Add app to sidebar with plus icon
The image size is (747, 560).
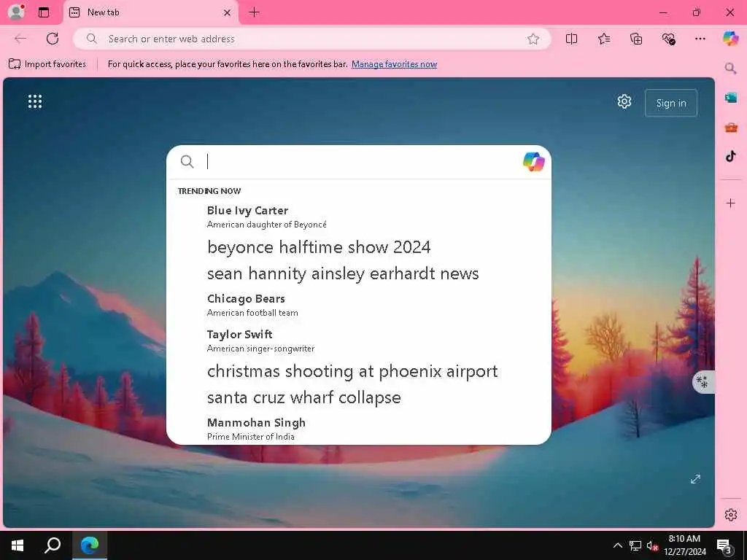tap(730, 203)
